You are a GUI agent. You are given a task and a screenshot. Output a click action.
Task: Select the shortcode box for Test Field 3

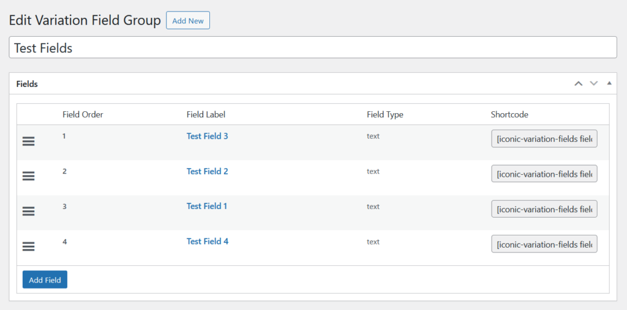click(x=544, y=139)
